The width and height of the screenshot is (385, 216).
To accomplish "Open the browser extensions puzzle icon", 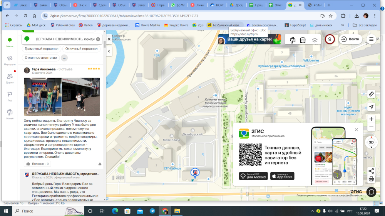I will coord(343,16).
